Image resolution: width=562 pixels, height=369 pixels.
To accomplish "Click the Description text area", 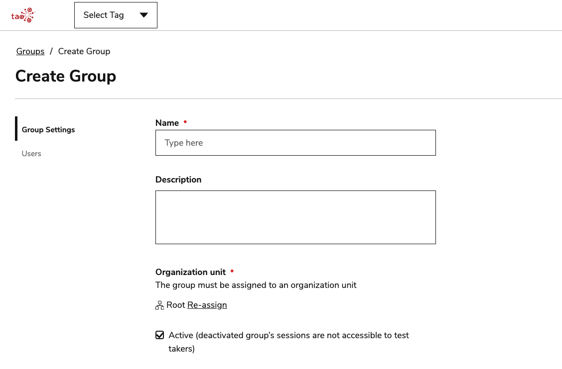I will point(295,217).
